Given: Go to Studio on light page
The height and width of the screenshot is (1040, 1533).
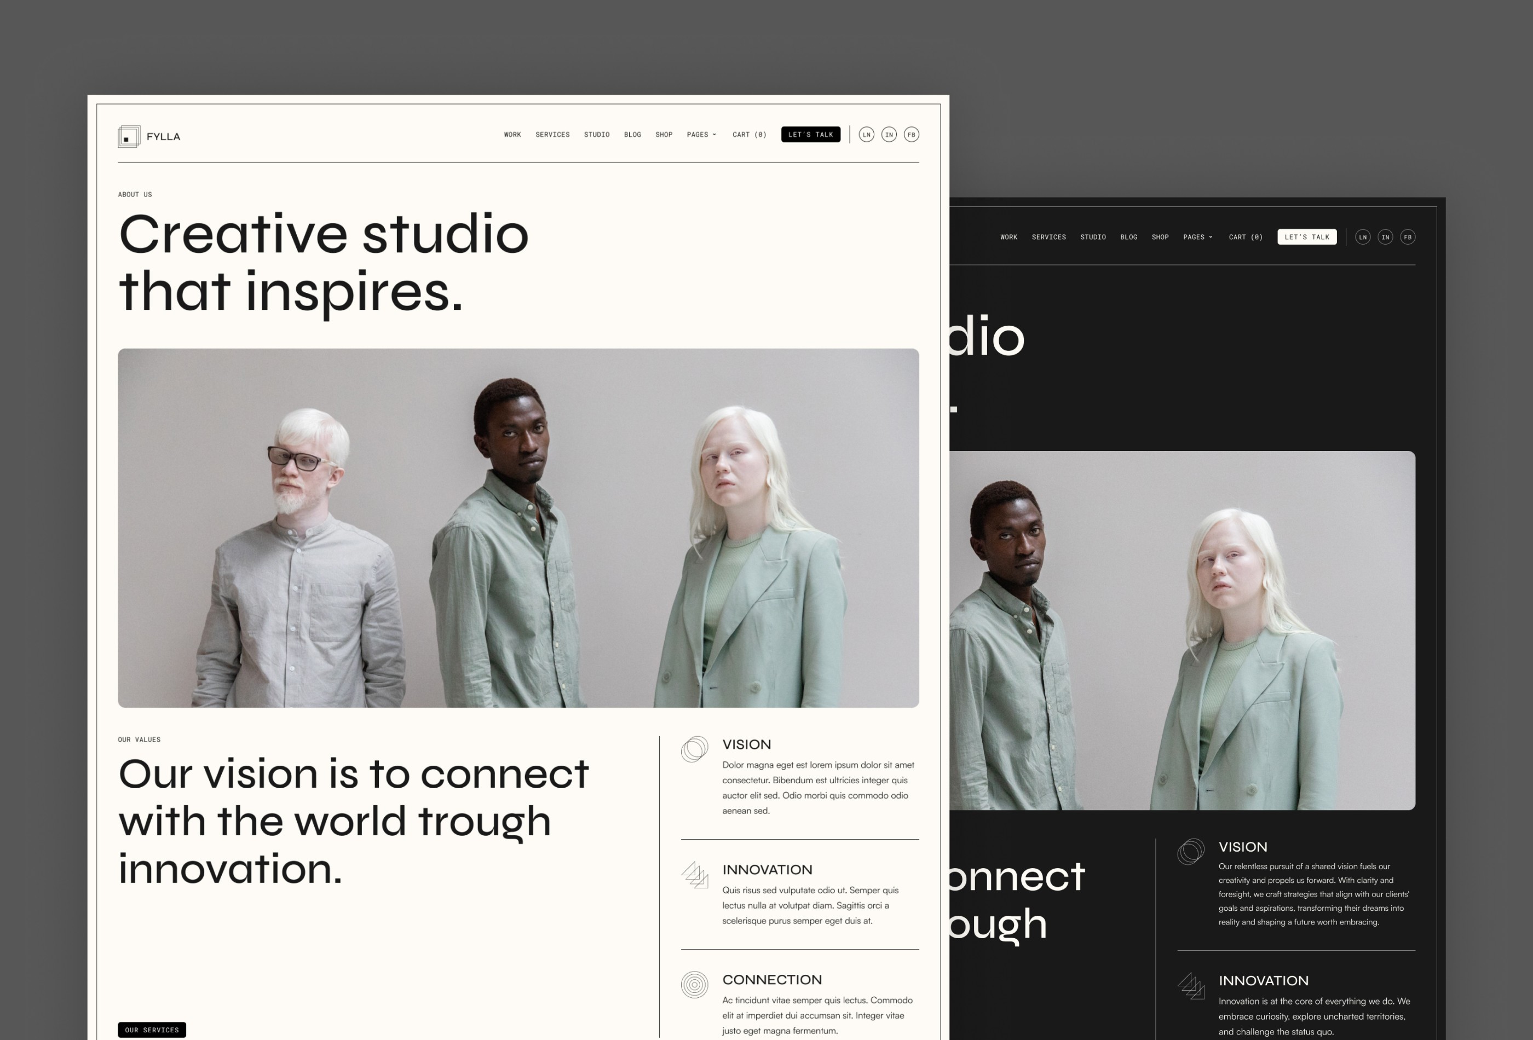Looking at the screenshot, I should 597,135.
